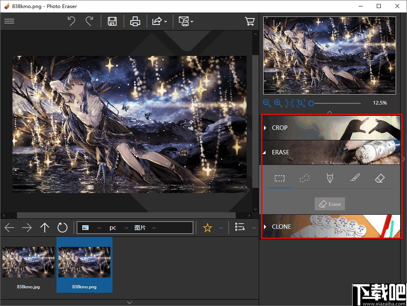Save the image with floppy icon

[x=112, y=21]
